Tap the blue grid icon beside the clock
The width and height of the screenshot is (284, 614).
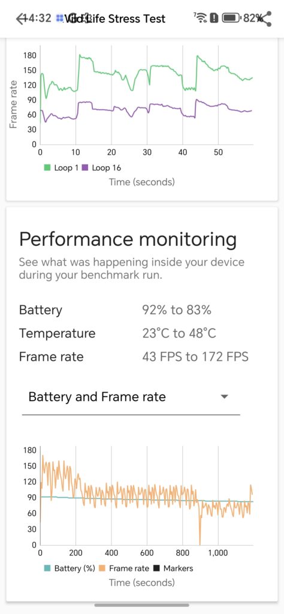point(60,18)
